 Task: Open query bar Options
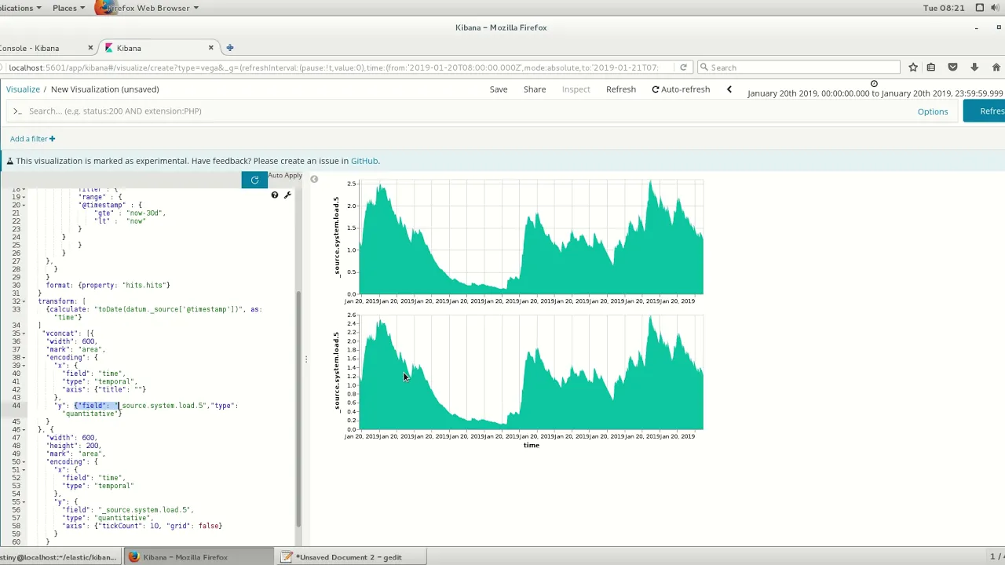[933, 111]
